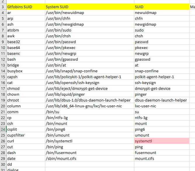Select the '/bin/fusermount' cell
The image size is (195, 171).
(x=90, y=153)
